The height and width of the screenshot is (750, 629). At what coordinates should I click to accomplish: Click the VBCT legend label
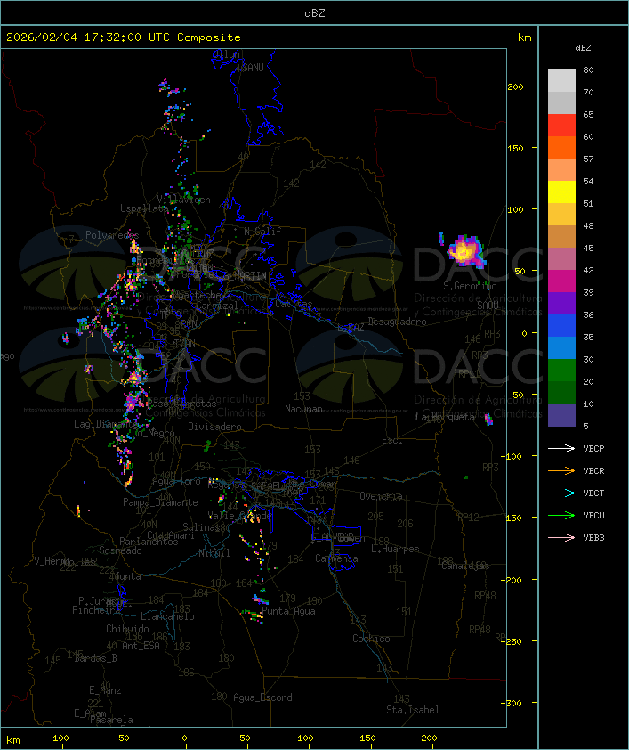(x=593, y=493)
